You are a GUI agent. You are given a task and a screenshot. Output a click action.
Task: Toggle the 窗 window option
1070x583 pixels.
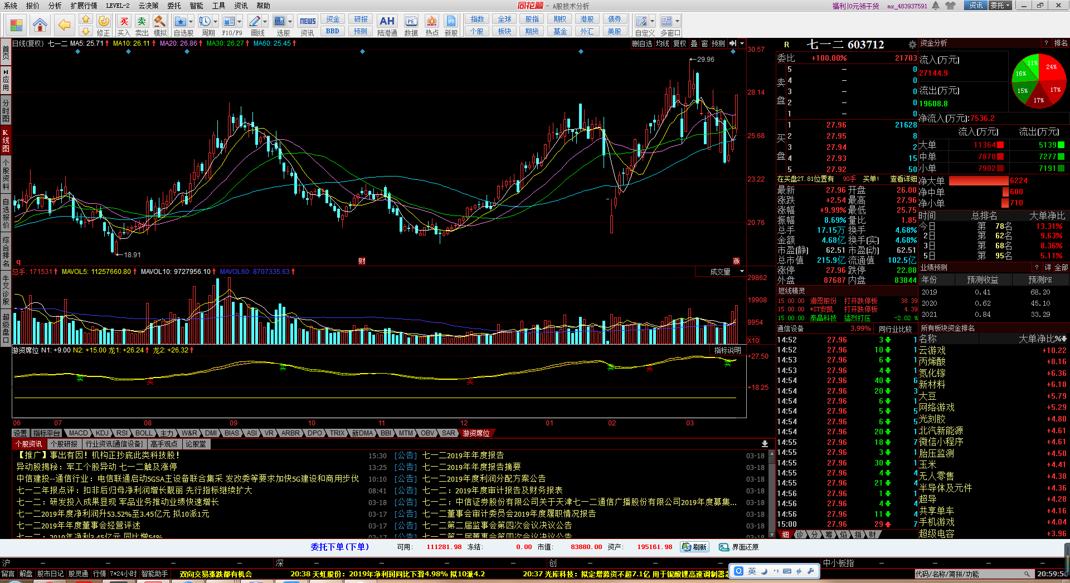tap(704, 43)
